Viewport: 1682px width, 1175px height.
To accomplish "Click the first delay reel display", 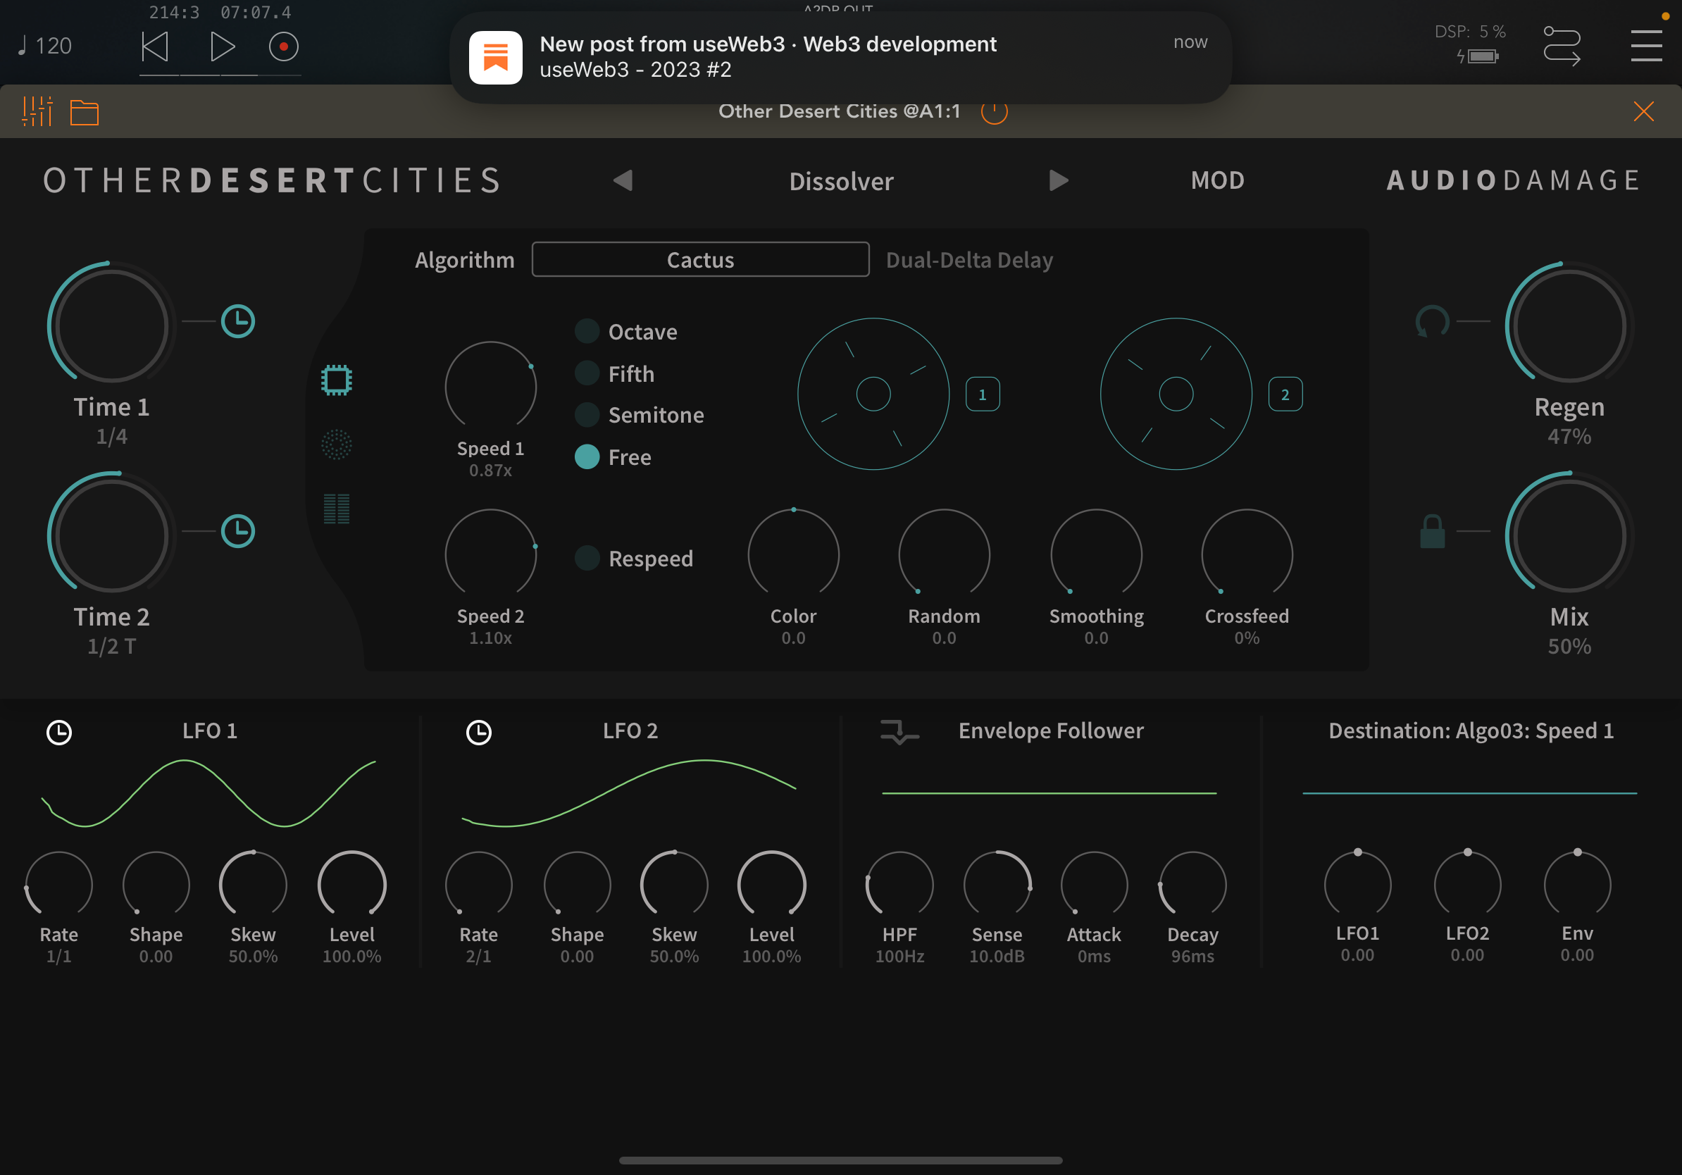I will [873, 394].
